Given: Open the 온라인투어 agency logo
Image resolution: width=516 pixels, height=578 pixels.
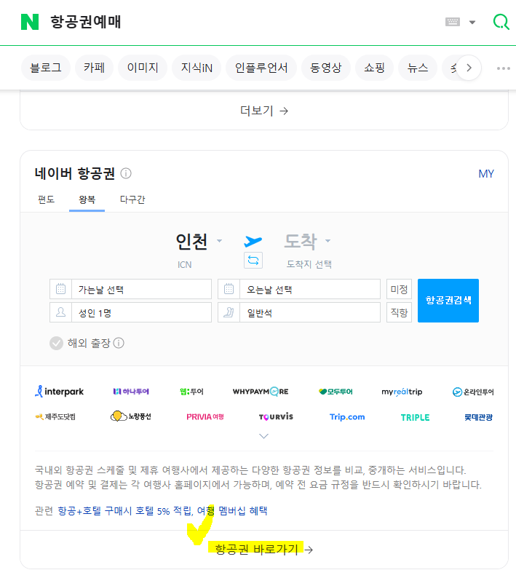Looking at the screenshot, I should (x=473, y=392).
